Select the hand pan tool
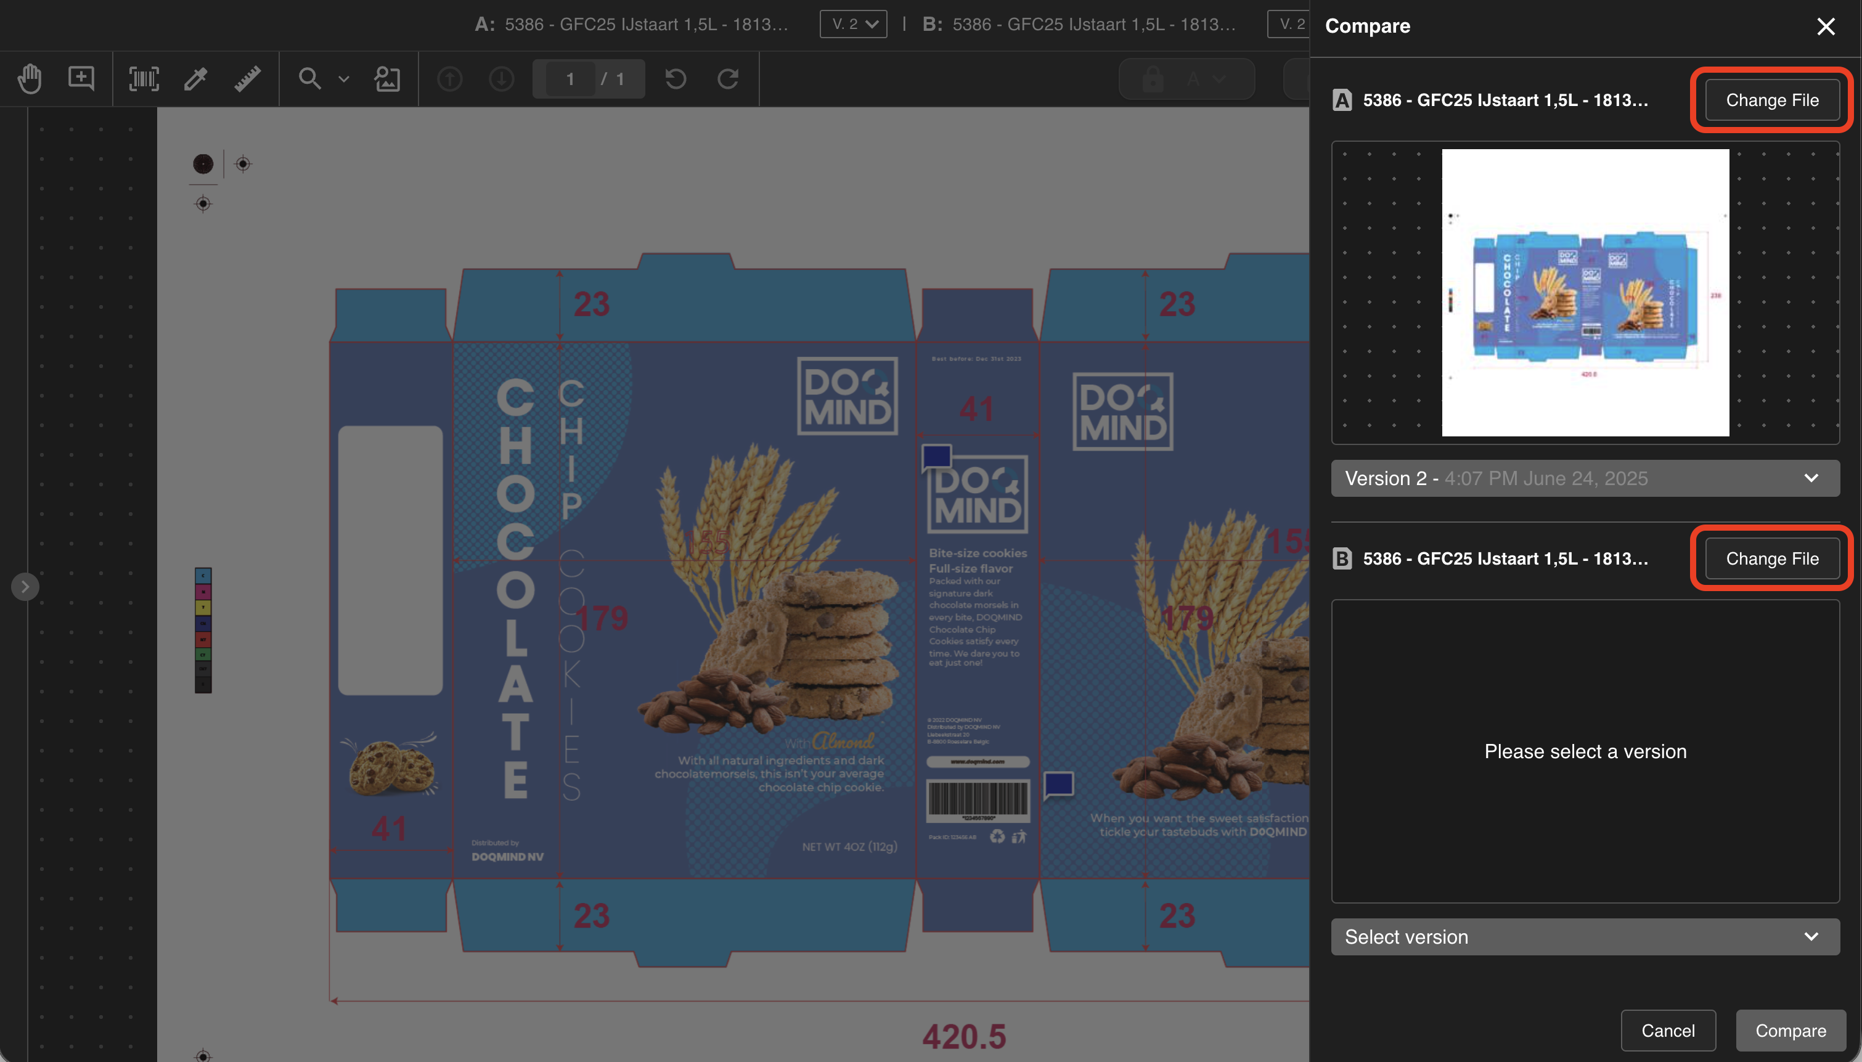The width and height of the screenshot is (1862, 1062). click(x=30, y=79)
